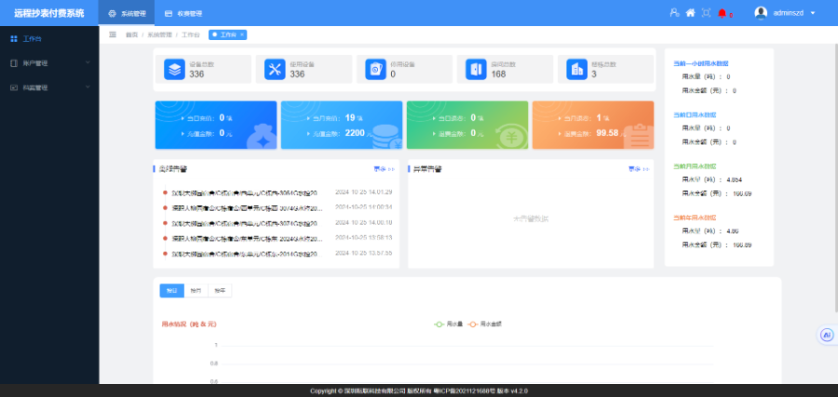Open notifications via the red bell icon
Screen dimensions: 838x397
point(723,13)
